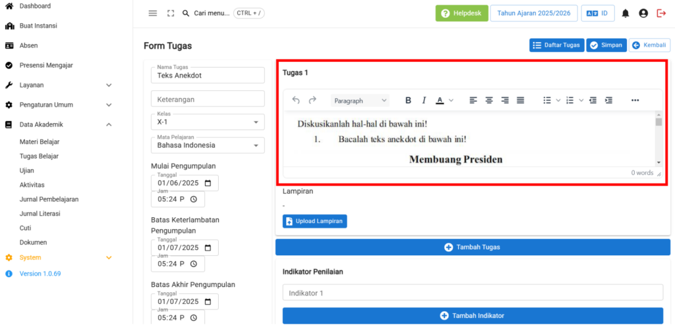Open the user account icon

pos(643,13)
